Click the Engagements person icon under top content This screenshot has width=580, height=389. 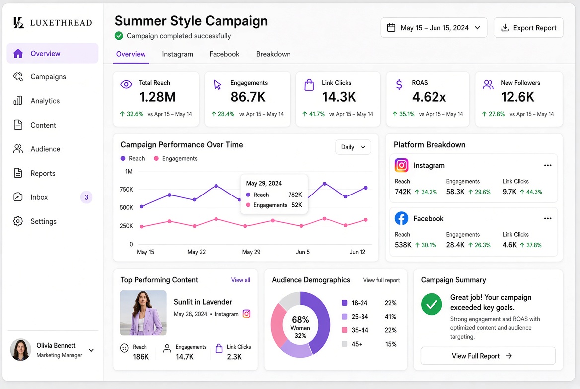coord(167,348)
